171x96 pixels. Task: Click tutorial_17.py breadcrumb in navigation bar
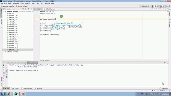click(x=21, y=6)
